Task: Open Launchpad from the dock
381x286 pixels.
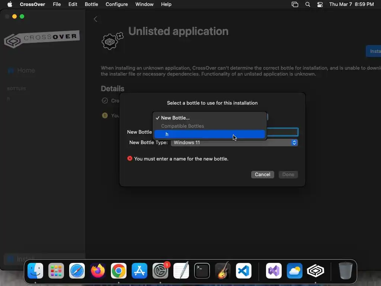Action: (56, 271)
